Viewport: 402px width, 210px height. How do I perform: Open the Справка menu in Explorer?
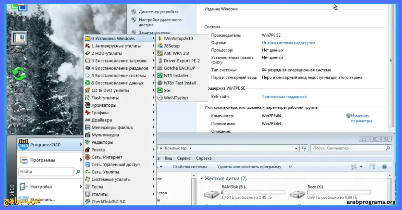[204, 158]
